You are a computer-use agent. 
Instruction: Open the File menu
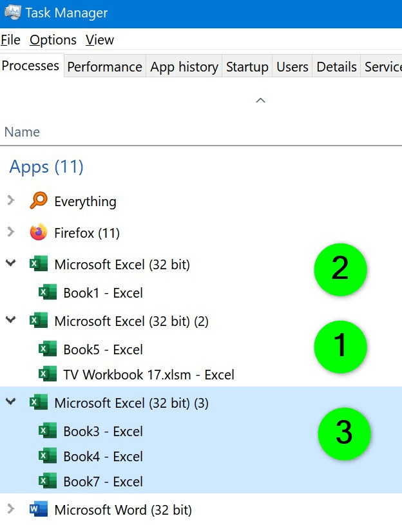(10, 40)
